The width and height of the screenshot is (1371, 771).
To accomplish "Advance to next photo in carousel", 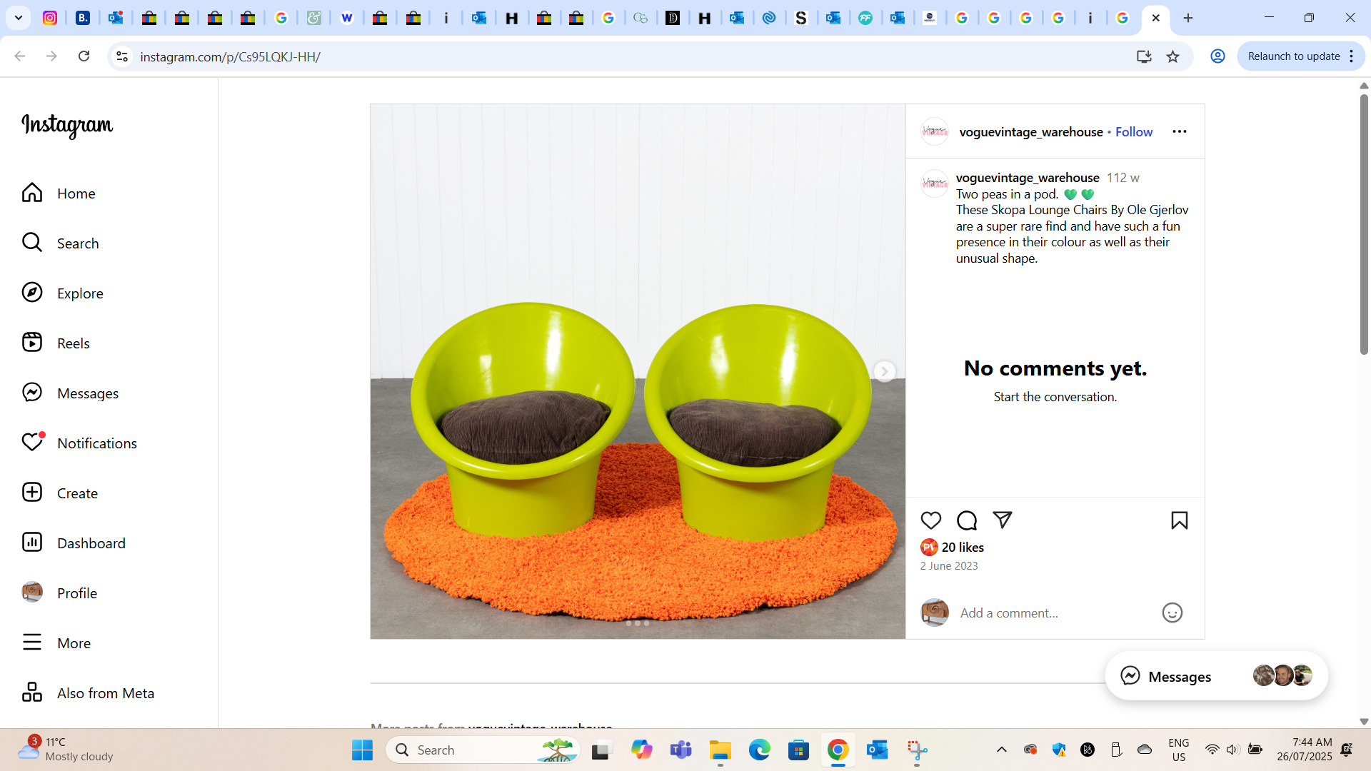I will (884, 371).
